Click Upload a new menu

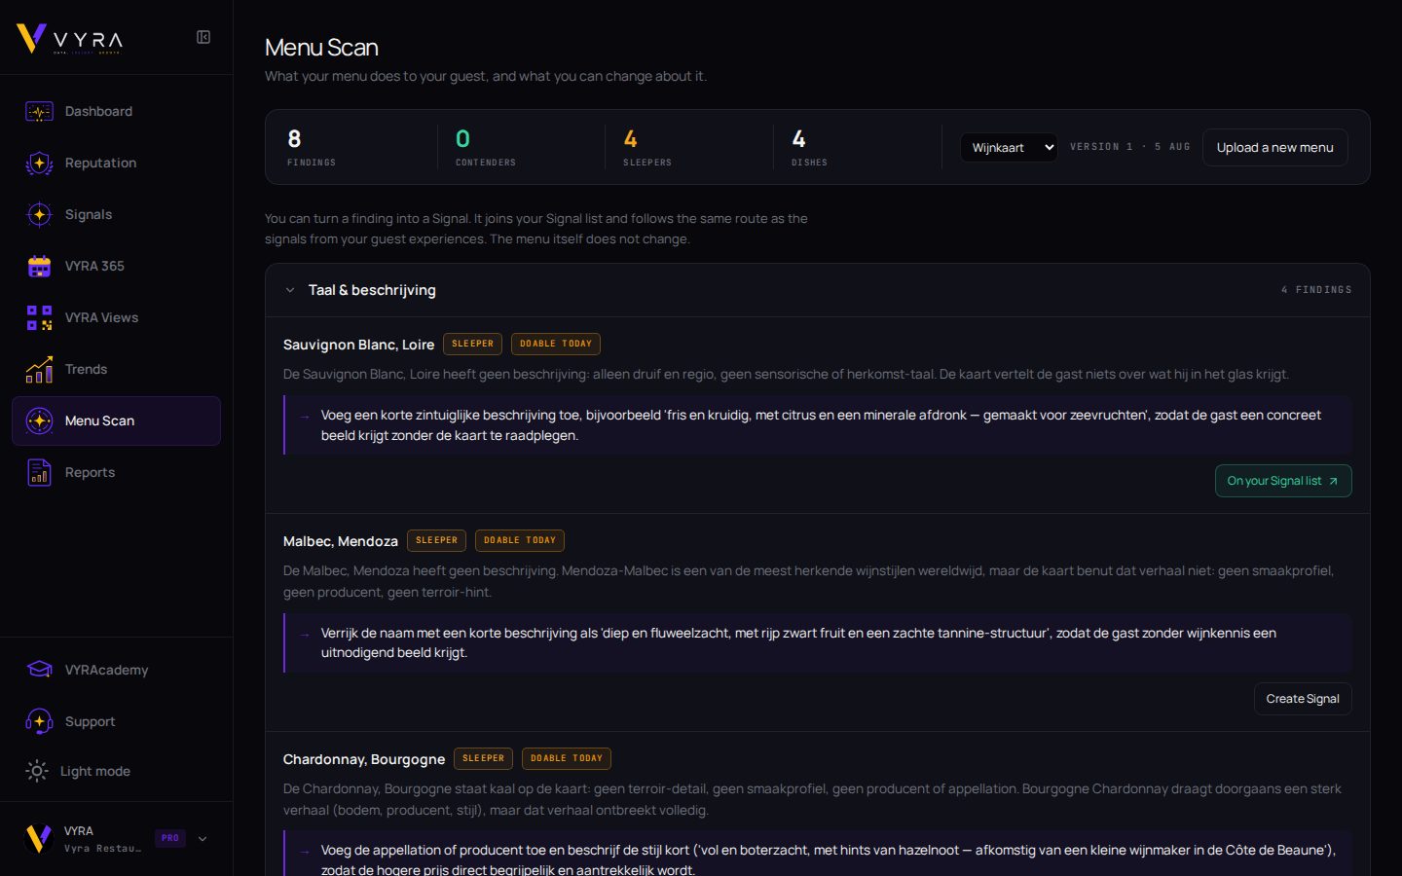click(1274, 148)
